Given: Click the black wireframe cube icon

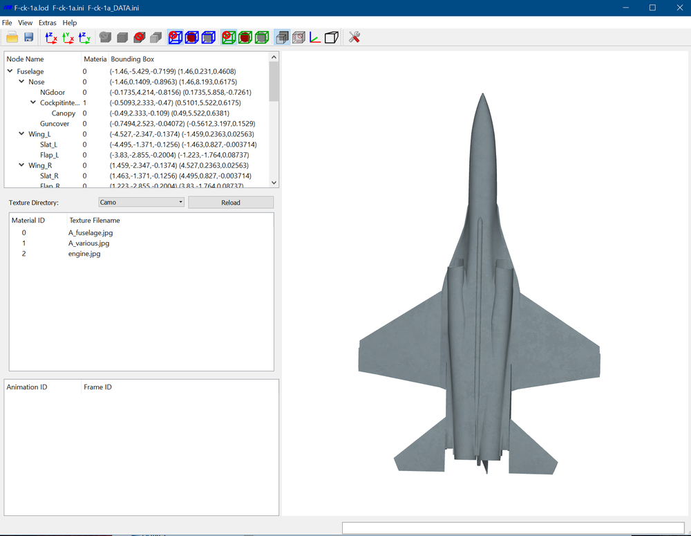Looking at the screenshot, I should [332, 37].
